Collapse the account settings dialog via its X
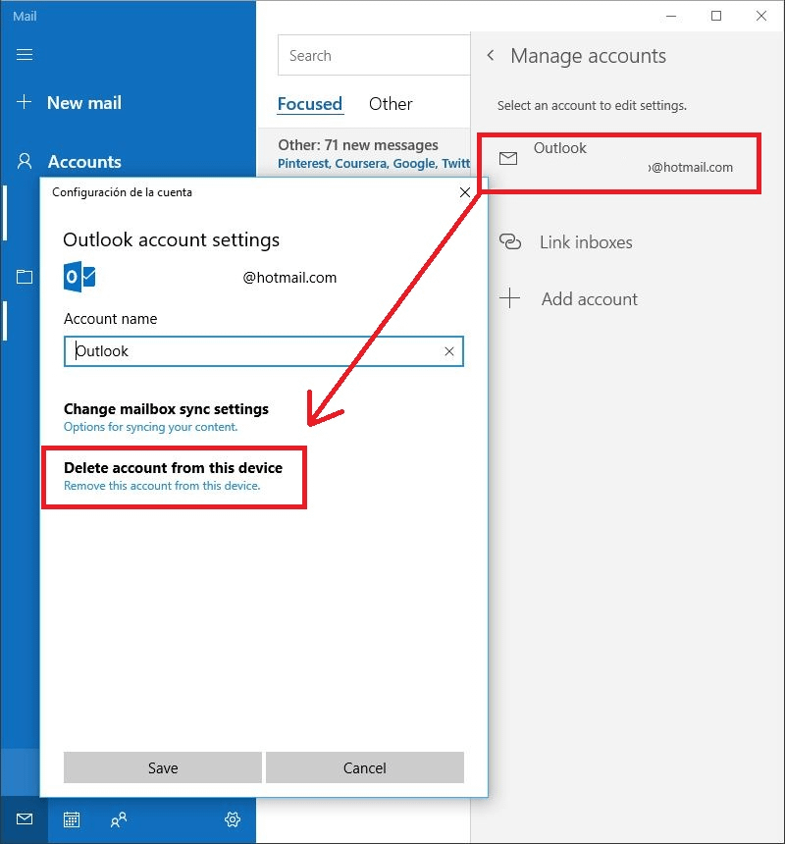 pos(465,192)
